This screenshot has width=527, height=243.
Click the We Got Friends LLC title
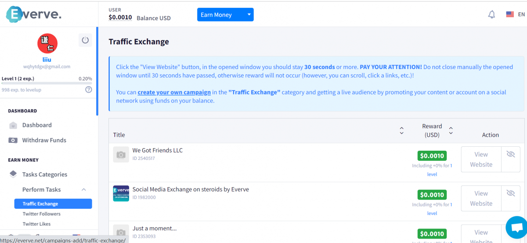pos(158,150)
